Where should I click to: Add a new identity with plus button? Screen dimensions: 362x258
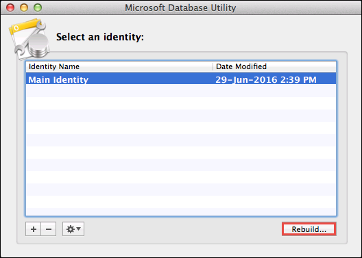click(33, 229)
